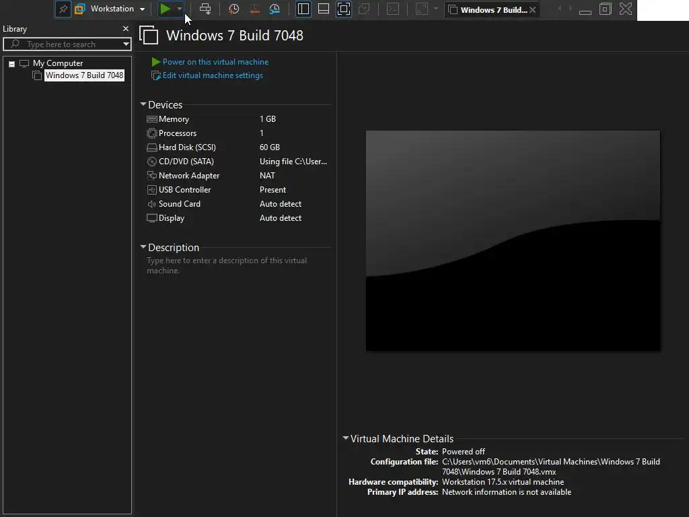Click the green arrow beside Power on link
The width and height of the screenshot is (689, 517).
pos(156,62)
